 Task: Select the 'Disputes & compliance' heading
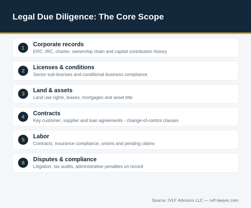pos(65,159)
